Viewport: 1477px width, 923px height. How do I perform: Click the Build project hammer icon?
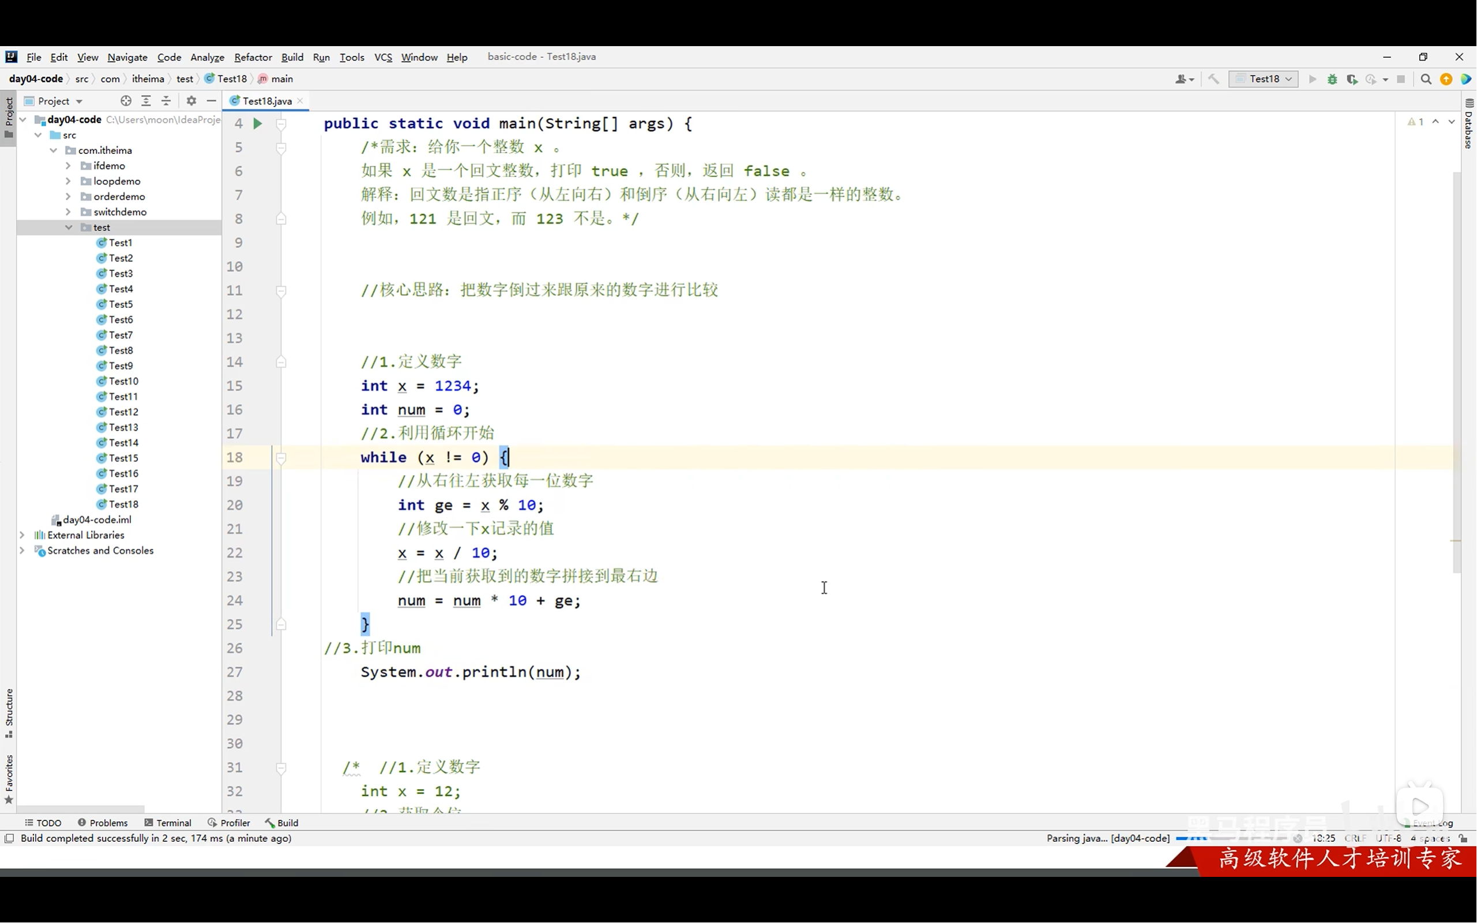[1213, 80]
